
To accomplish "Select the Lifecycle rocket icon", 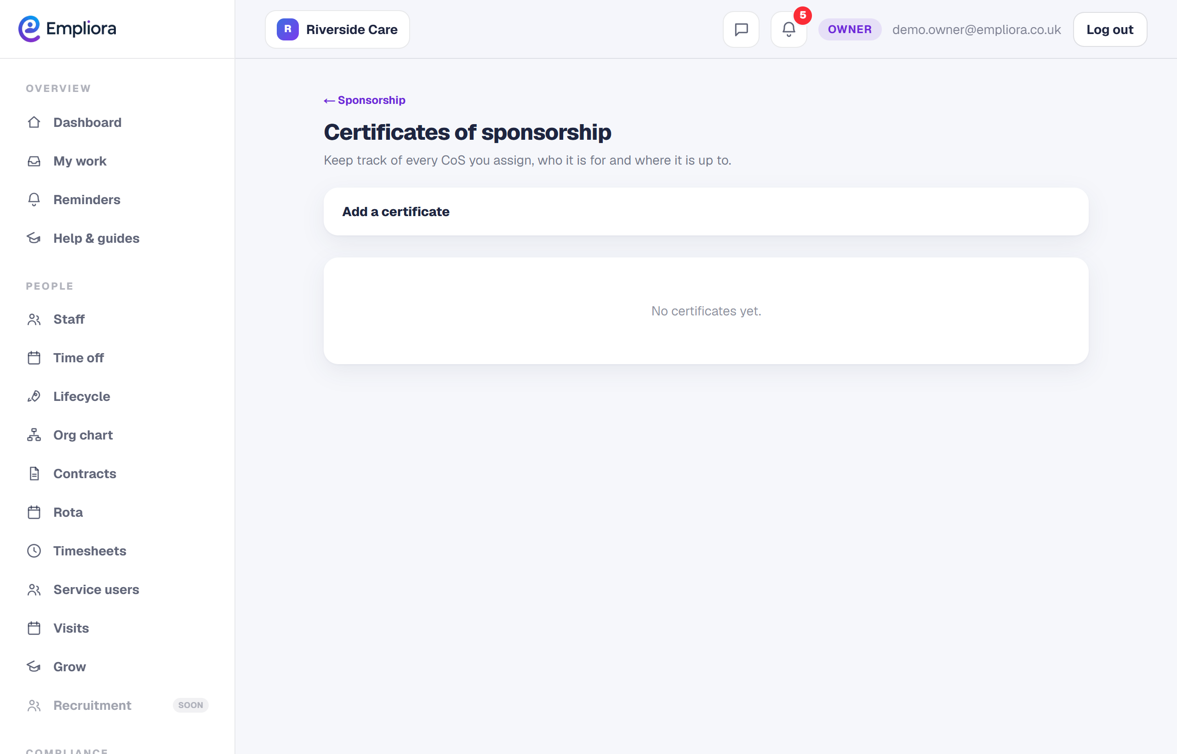I will (x=34, y=396).
